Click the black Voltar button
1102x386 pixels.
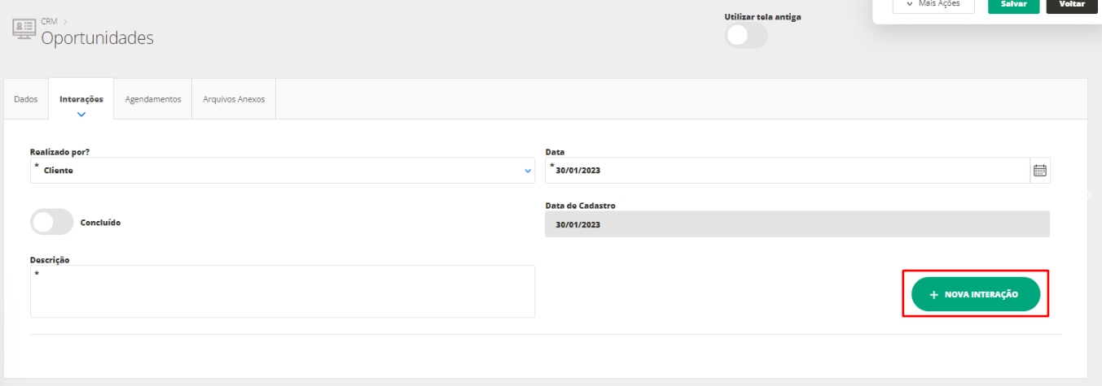click(x=1070, y=4)
